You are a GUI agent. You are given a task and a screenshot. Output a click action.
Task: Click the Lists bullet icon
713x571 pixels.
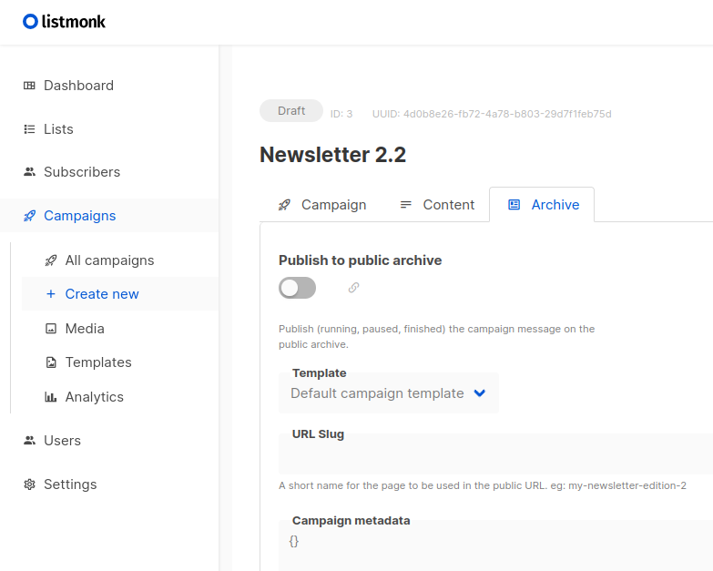(29, 129)
